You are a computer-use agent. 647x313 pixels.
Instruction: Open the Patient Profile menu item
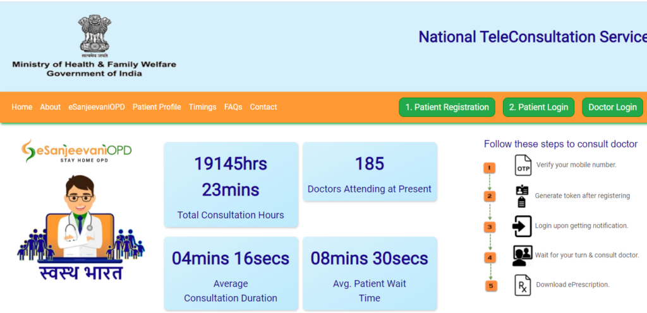tap(157, 107)
